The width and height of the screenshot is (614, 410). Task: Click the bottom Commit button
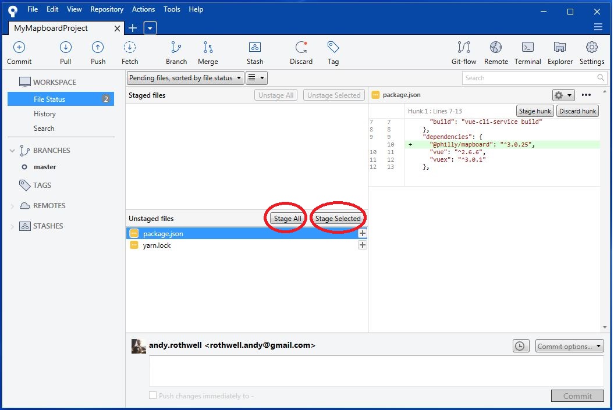click(x=577, y=396)
